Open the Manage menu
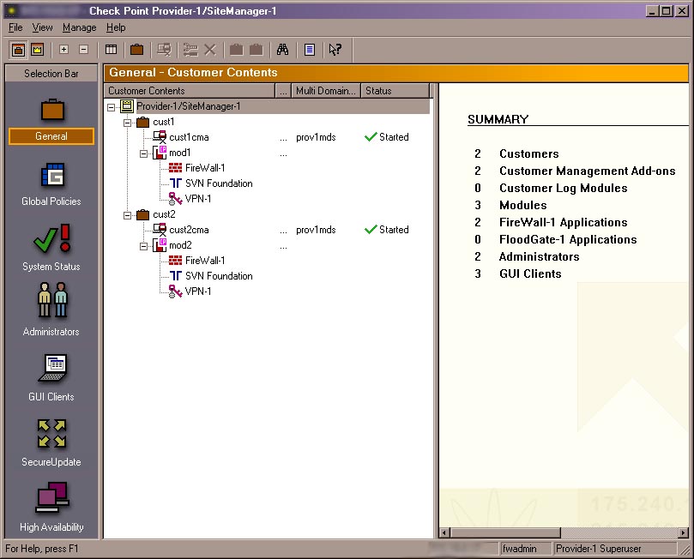This screenshot has width=694, height=559. click(x=79, y=27)
